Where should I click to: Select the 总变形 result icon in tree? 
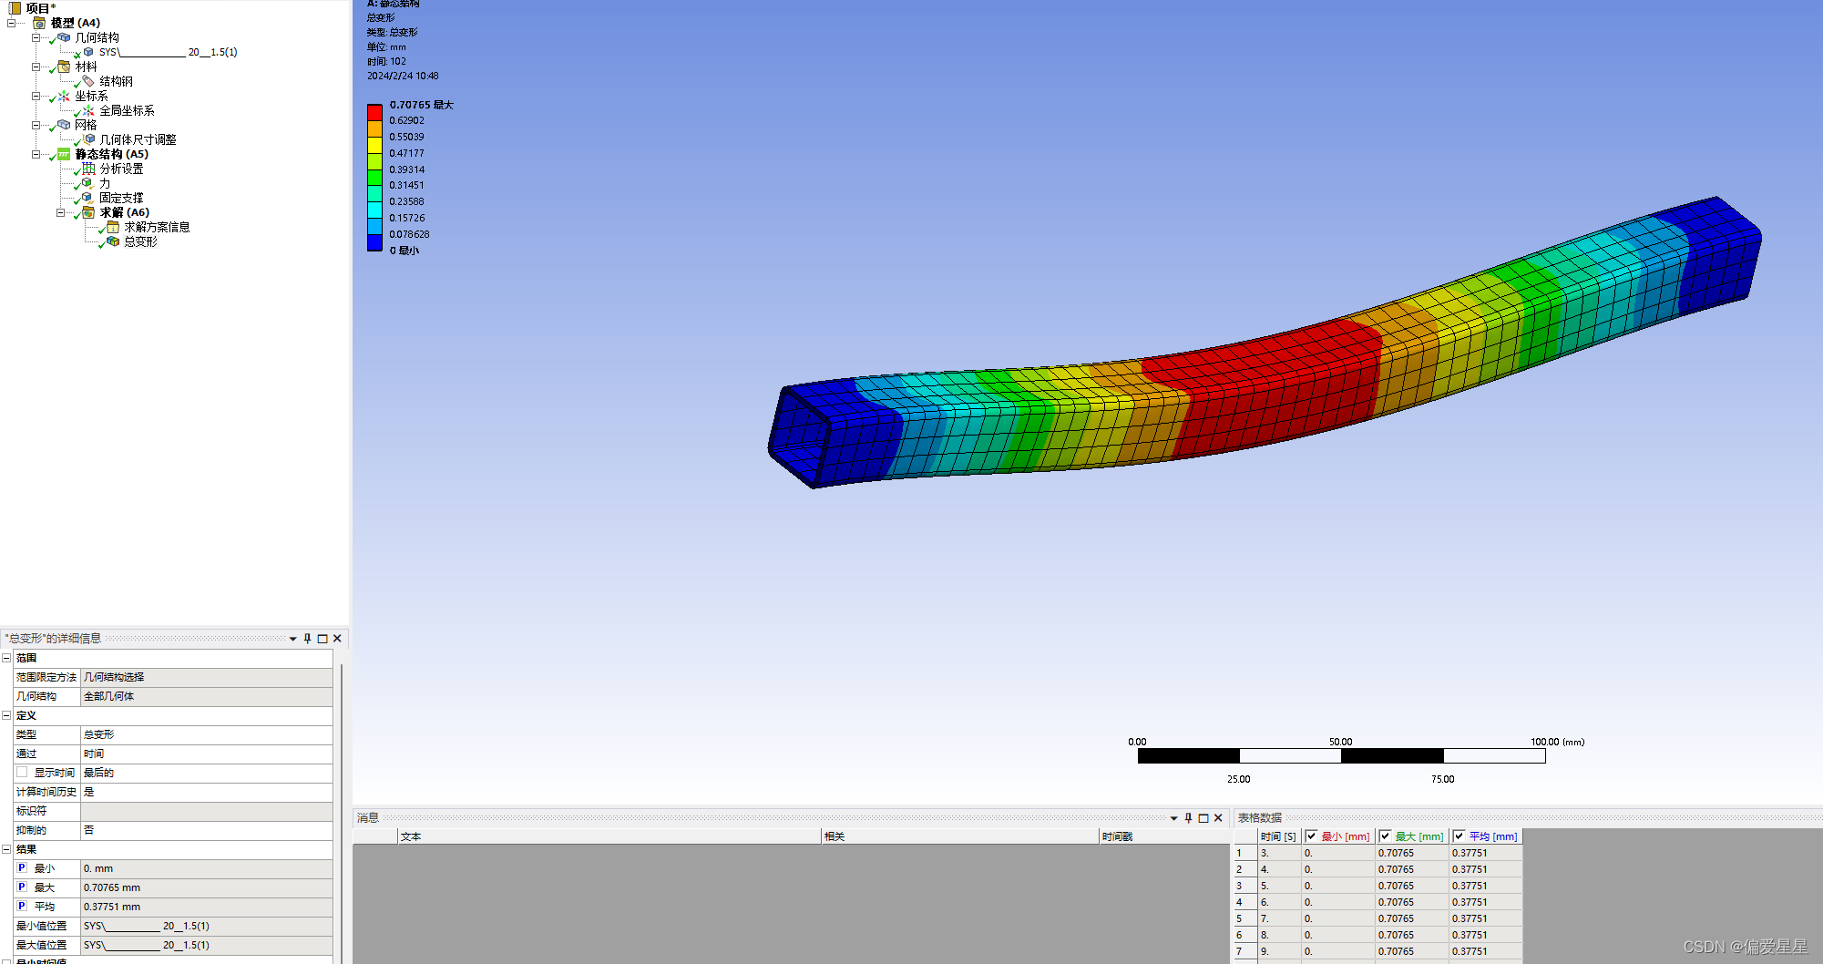(x=113, y=241)
